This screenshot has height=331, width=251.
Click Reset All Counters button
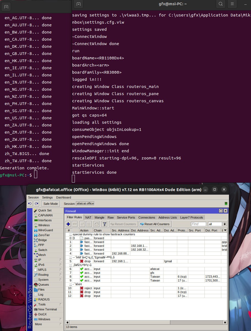point(155,224)
